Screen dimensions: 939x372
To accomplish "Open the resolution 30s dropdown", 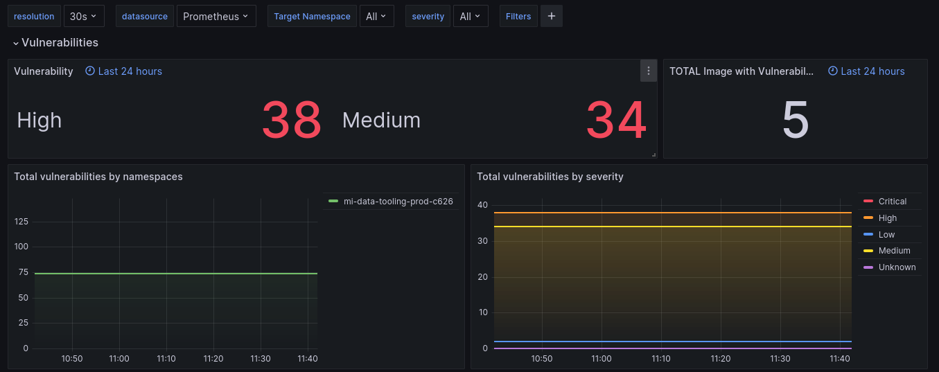I will [x=83, y=17].
